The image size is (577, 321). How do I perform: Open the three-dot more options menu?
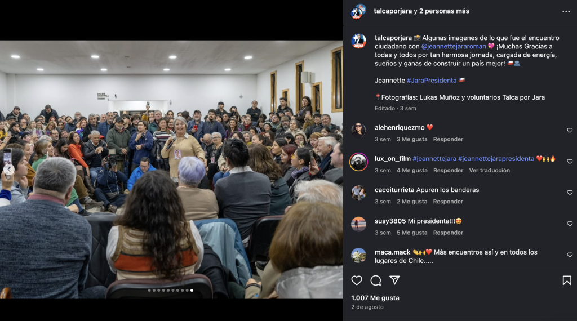click(566, 11)
